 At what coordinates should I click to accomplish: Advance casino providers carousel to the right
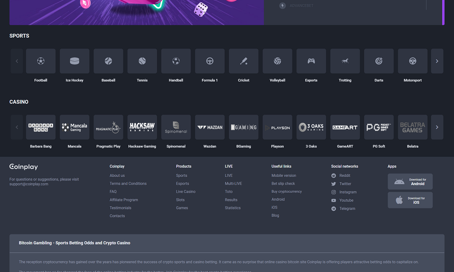(x=437, y=127)
